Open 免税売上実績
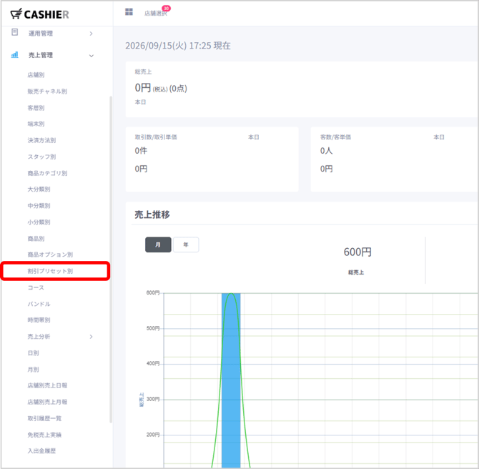This screenshot has width=479, height=469. pyautogui.click(x=44, y=435)
